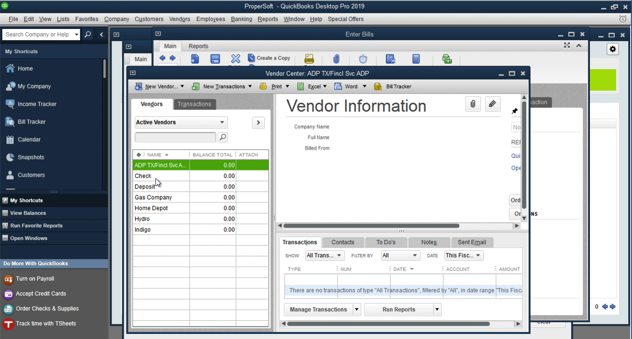Image resolution: width=632 pixels, height=339 pixels.
Task: Switch to To Do's tab
Action: 386,242
